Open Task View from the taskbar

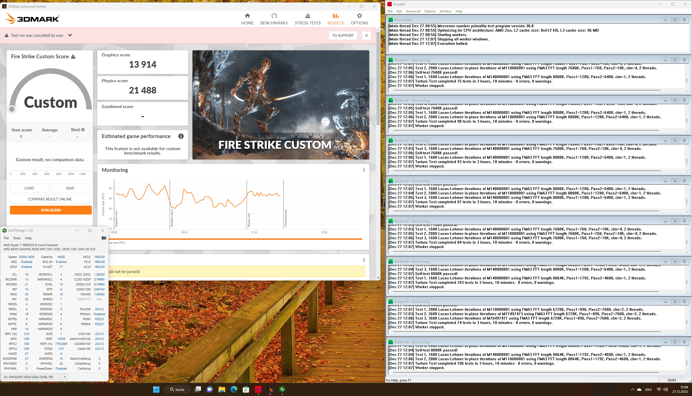(198, 389)
